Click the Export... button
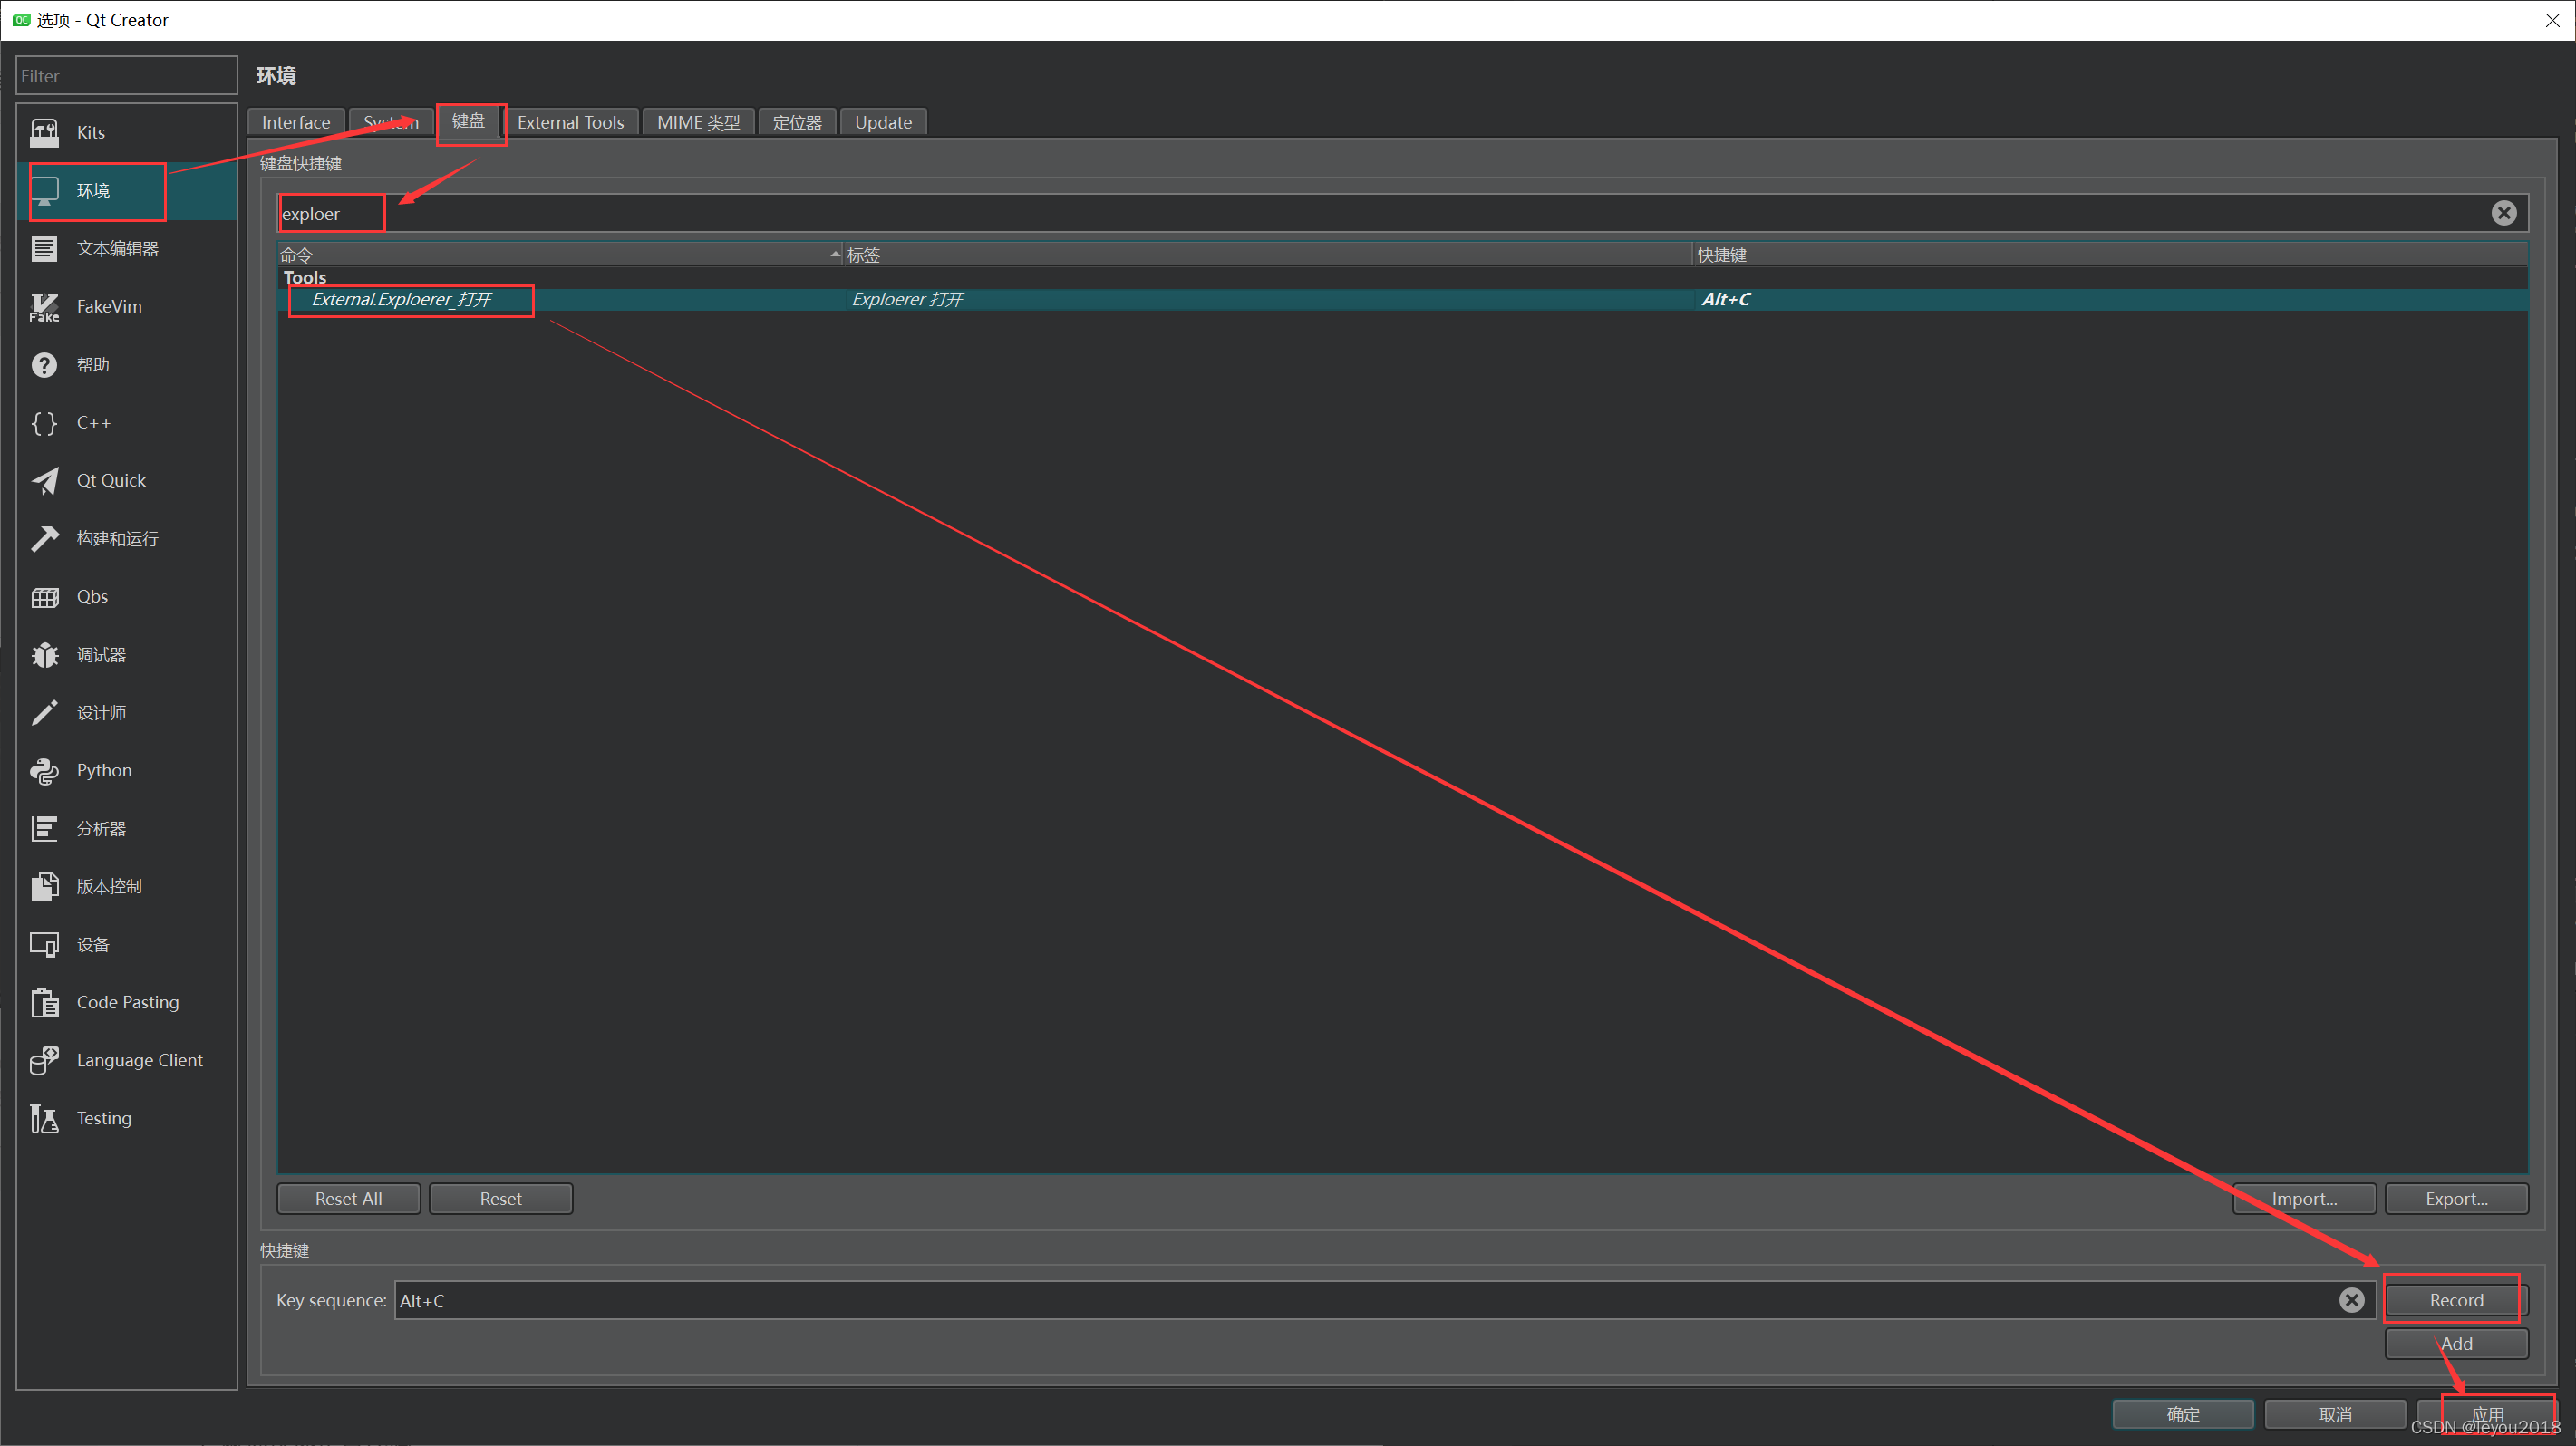The width and height of the screenshot is (2576, 1446). pyautogui.click(x=2455, y=1198)
